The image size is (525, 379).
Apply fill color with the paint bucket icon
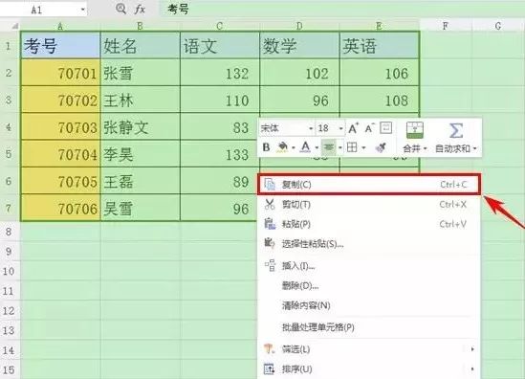[283, 147]
